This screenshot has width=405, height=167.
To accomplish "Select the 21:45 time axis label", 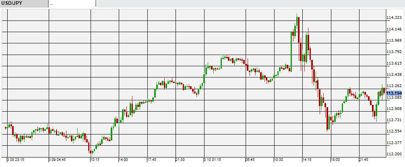I will [364, 159].
